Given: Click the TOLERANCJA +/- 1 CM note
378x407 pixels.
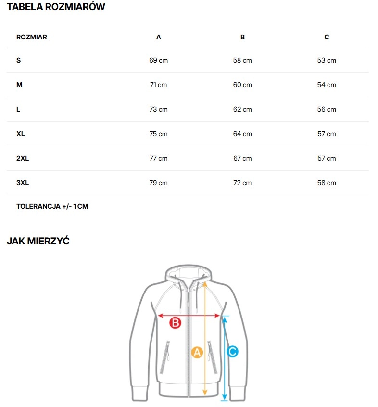Looking at the screenshot, I should (x=52, y=206).
